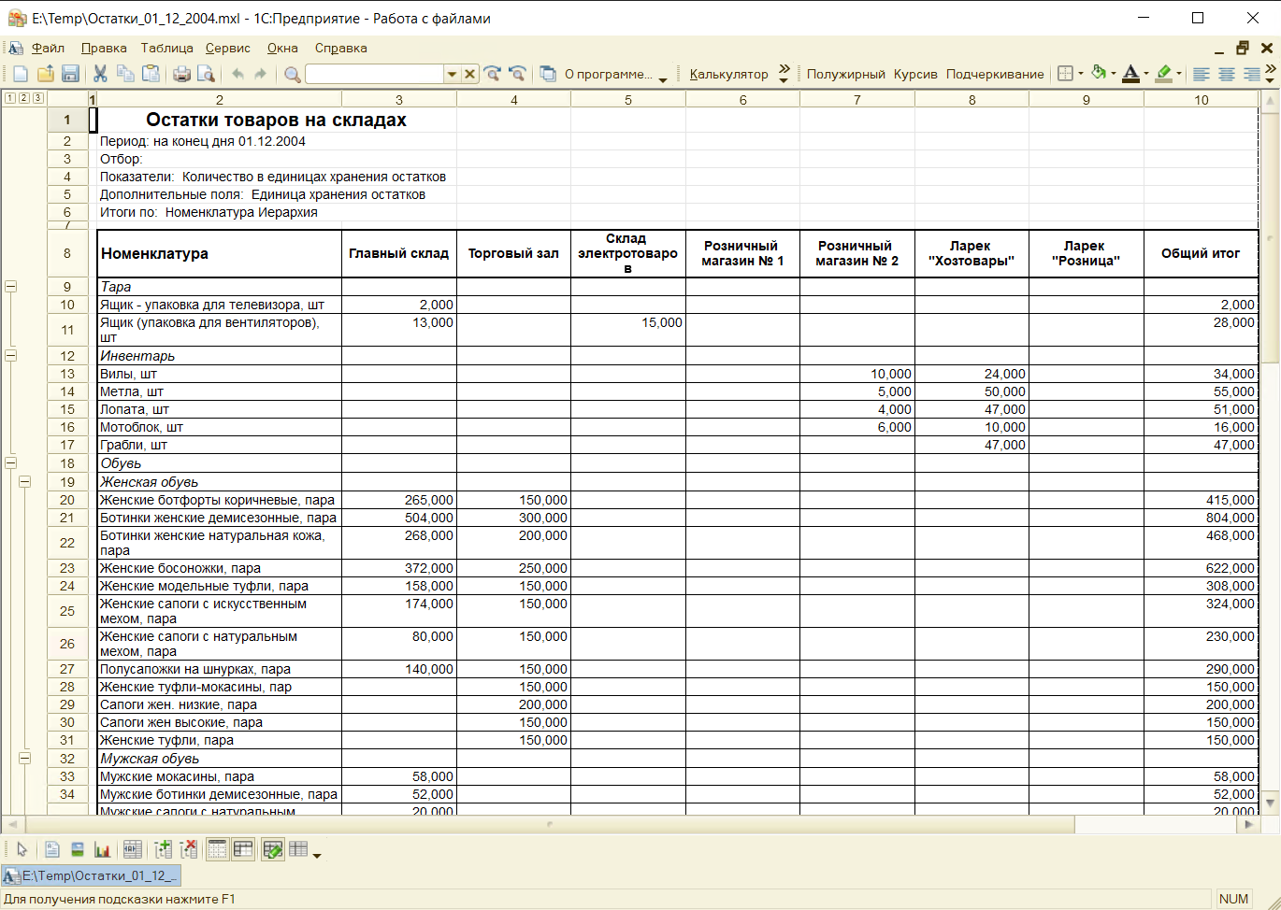The height and width of the screenshot is (910, 1281).
Task: Click the delete group icon with red X
Action: [x=189, y=849]
